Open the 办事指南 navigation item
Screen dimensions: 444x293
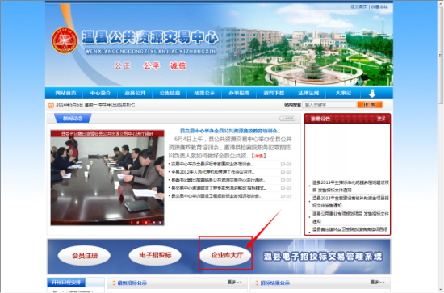pyautogui.click(x=239, y=93)
